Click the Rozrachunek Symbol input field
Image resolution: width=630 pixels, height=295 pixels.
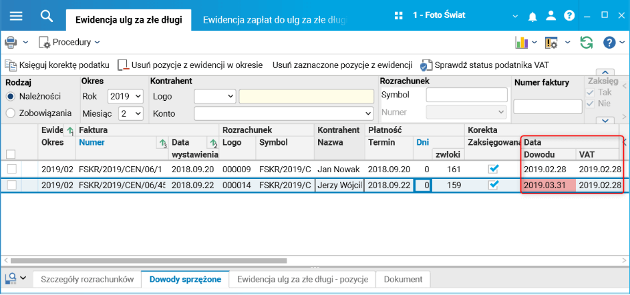coord(466,95)
